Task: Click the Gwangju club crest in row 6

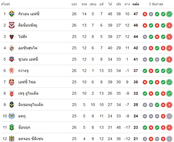Action: [12, 71]
